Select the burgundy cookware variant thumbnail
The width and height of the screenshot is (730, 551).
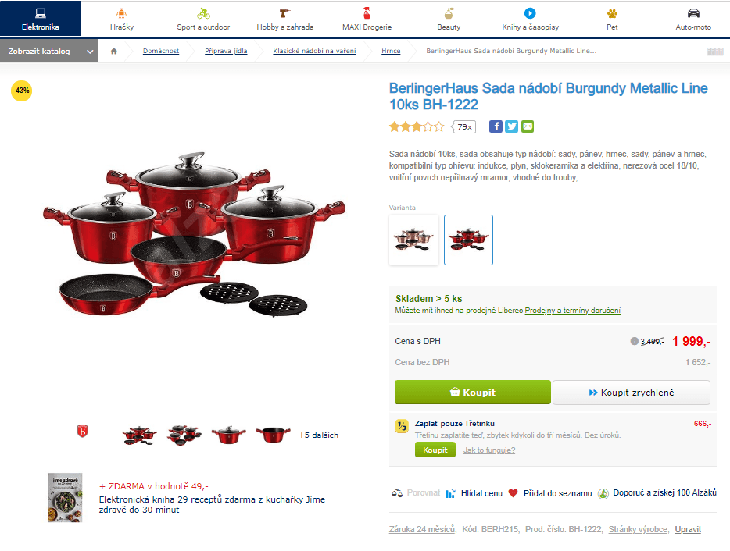[x=468, y=240]
